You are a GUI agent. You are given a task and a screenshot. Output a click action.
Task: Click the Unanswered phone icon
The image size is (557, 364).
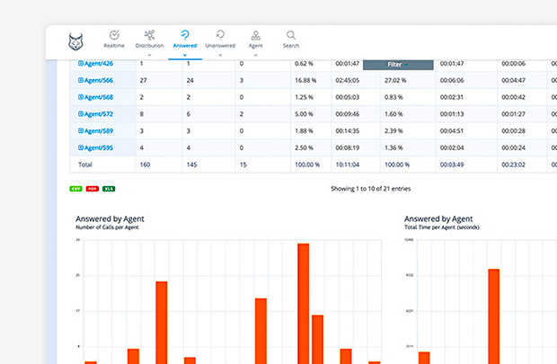220,34
